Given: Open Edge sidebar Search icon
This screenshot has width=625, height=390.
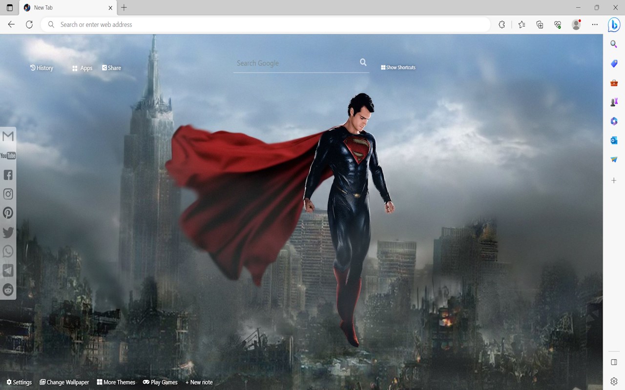Looking at the screenshot, I should click(614, 44).
